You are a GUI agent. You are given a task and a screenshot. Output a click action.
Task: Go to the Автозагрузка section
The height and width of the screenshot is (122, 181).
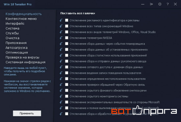16,48
